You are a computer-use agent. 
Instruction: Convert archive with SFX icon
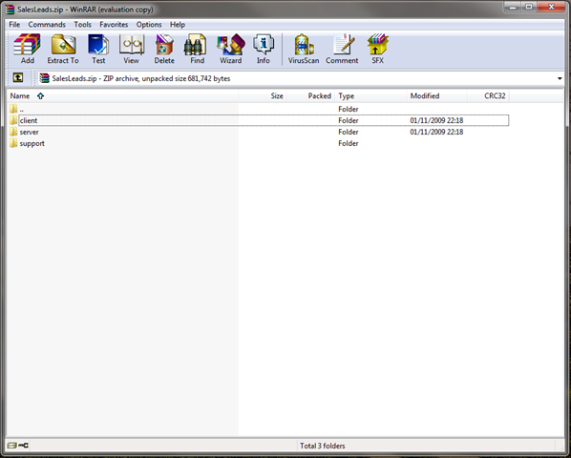(377, 49)
